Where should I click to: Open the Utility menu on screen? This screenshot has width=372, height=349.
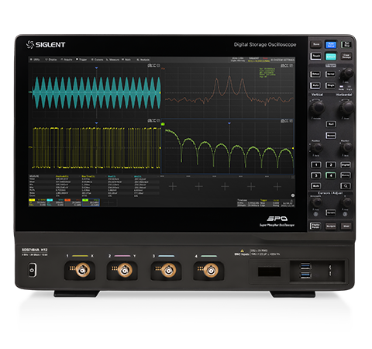[x=35, y=60]
